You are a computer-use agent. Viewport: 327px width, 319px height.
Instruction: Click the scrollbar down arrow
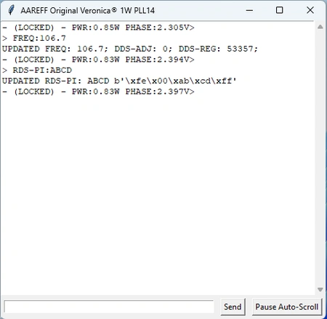(320, 290)
